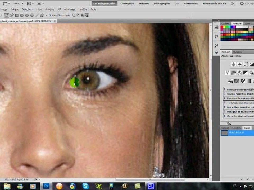Switch to Mouvement workspace
This screenshot has width=254, height=190.
coord(191,3)
